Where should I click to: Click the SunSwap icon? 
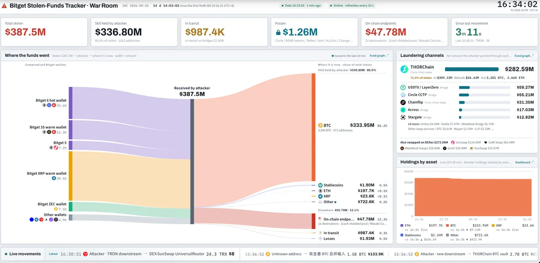(x=472, y=148)
